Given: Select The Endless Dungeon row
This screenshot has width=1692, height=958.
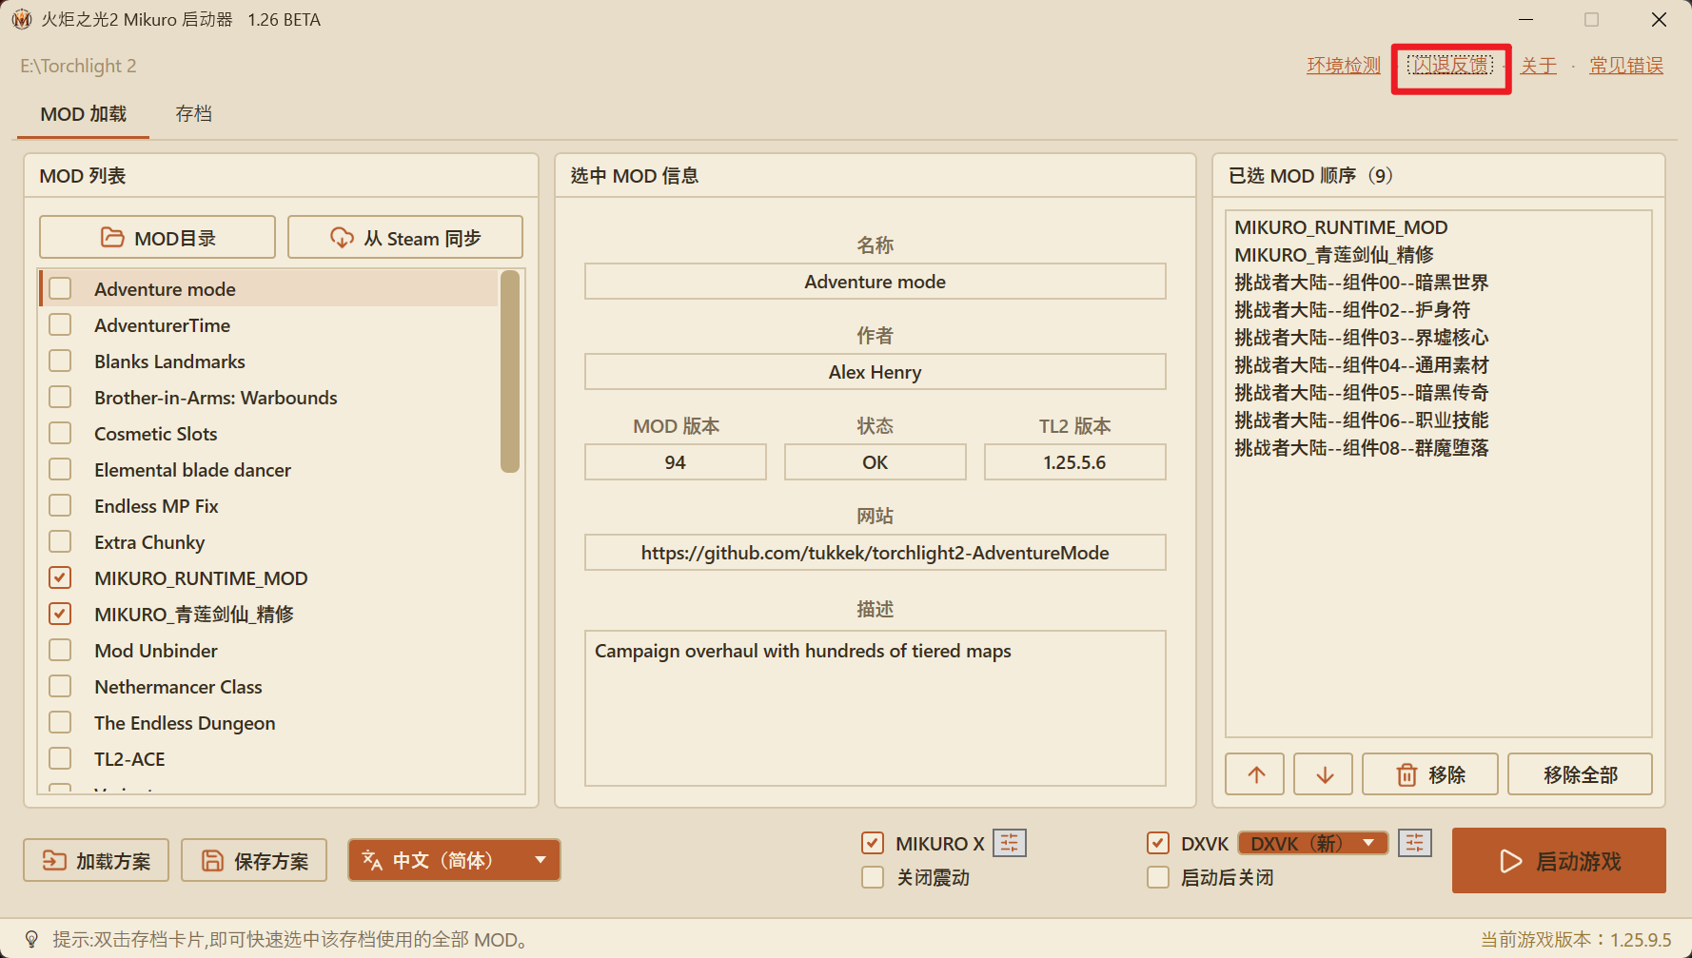Looking at the screenshot, I should [x=268, y=723].
